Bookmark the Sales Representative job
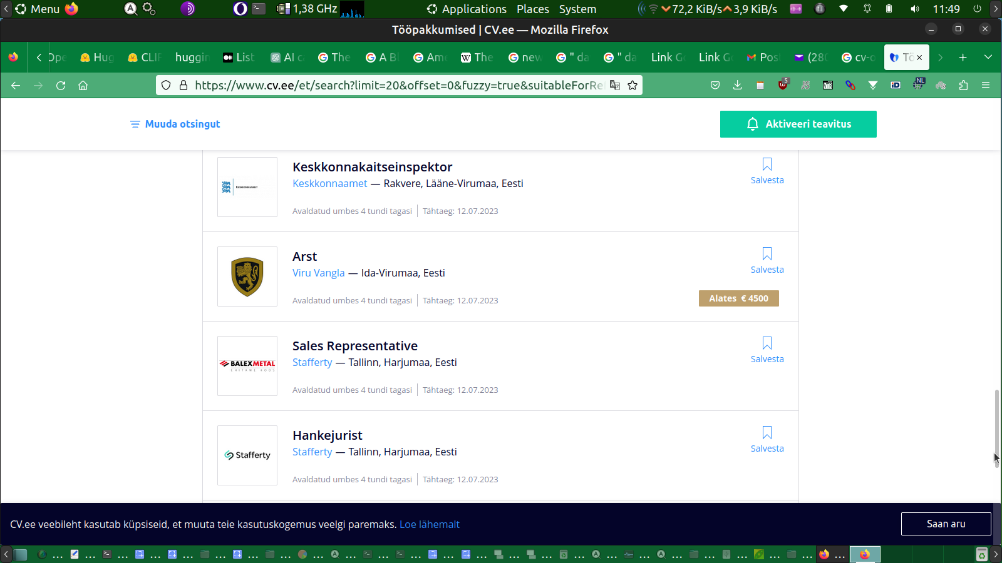The width and height of the screenshot is (1002, 563). (767, 350)
